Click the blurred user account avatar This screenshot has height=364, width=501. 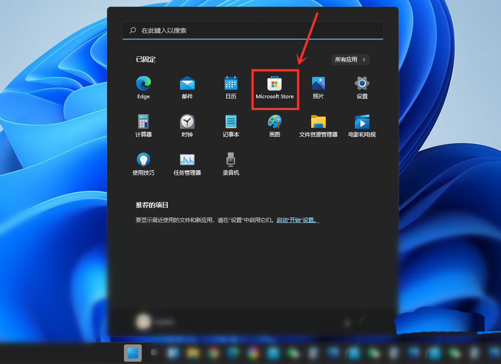[x=143, y=322]
